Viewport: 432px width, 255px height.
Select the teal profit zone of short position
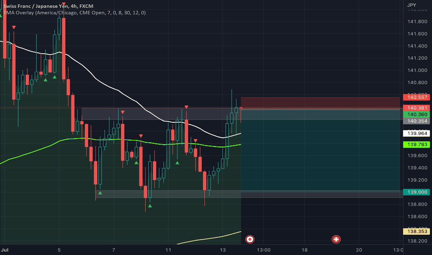(320, 151)
